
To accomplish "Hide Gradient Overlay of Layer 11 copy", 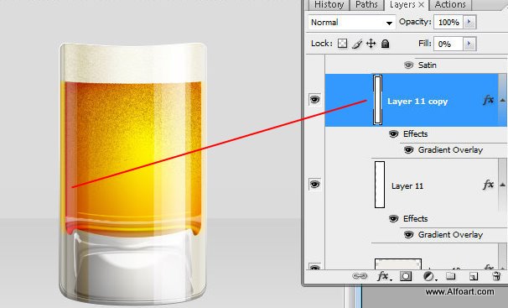I will (x=409, y=149).
